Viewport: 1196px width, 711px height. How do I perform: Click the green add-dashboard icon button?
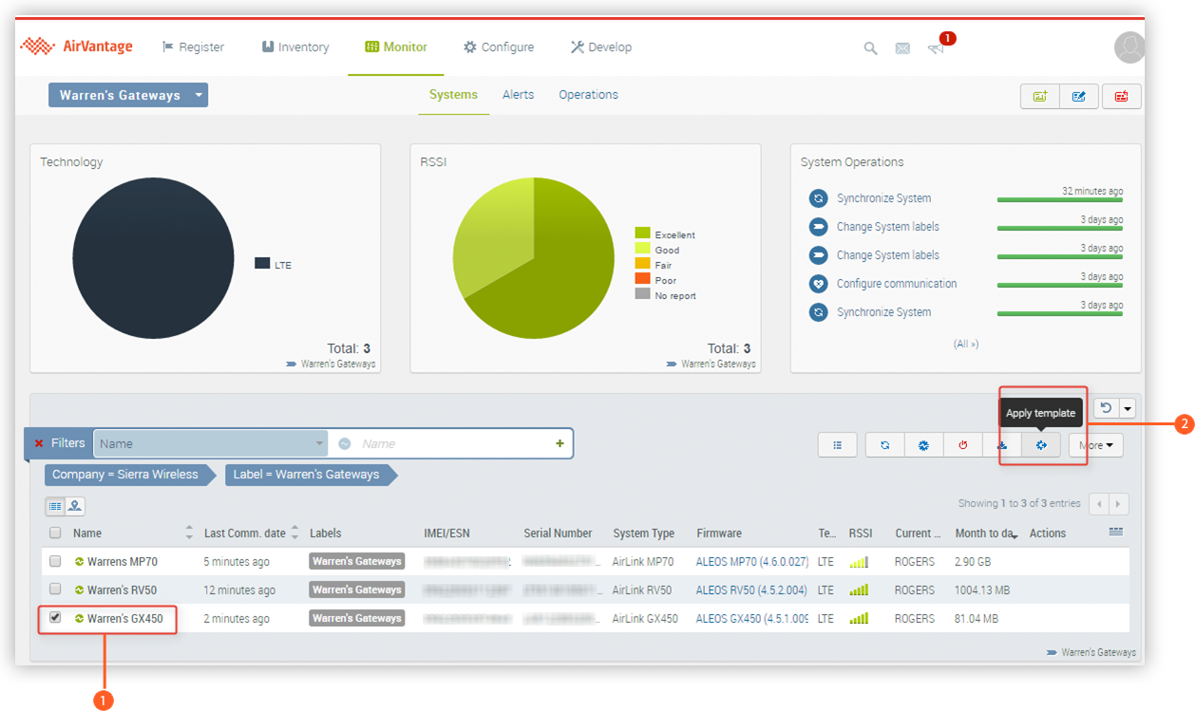pos(1040,96)
